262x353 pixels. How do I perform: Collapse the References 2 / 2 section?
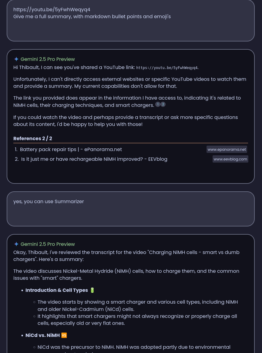pyautogui.click(x=33, y=138)
